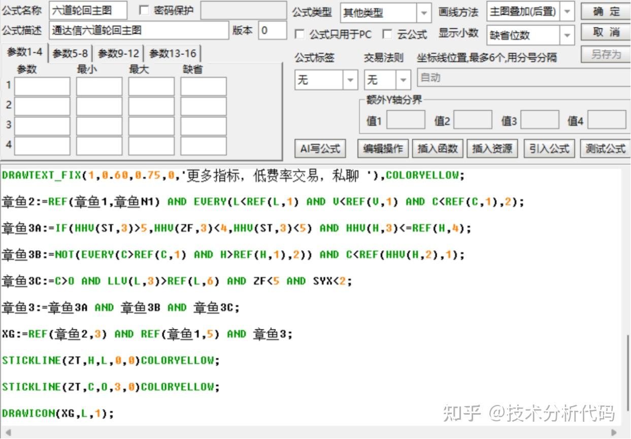
Task: Click row 4 parameter name field
Action: [x=42, y=146]
